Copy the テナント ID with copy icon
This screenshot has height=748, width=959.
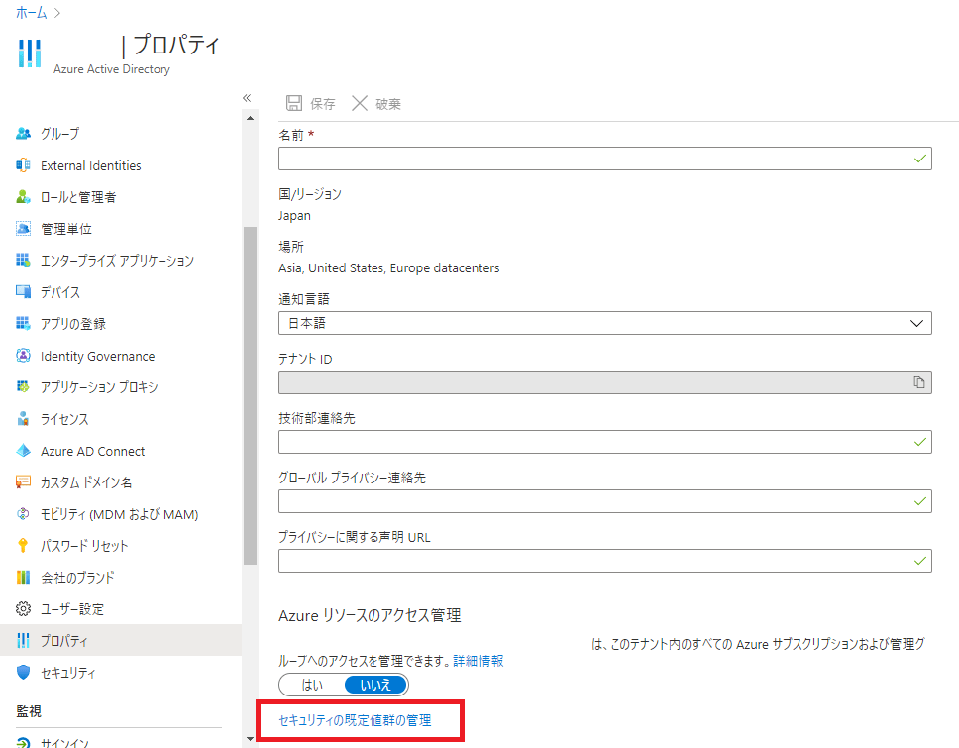(x=918, y=382)
